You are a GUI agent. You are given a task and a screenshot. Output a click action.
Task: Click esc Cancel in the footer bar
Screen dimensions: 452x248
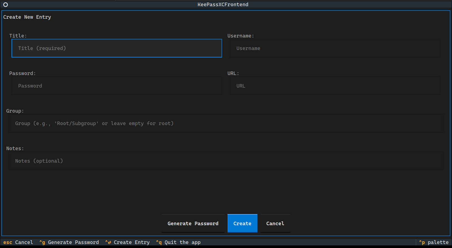[x=18, y=242]
